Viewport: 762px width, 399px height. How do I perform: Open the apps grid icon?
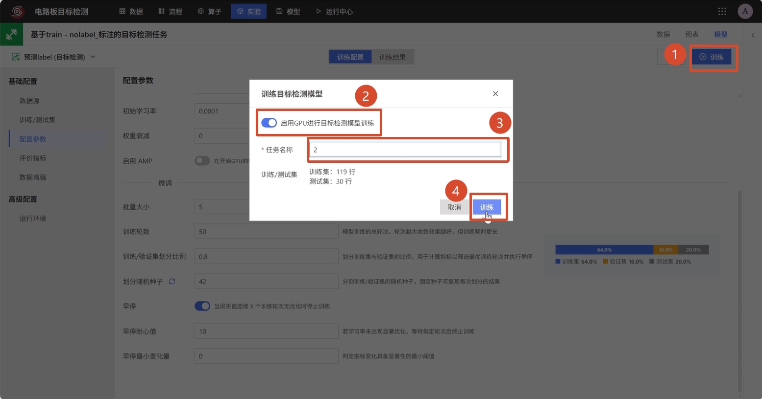coord(722,11)
